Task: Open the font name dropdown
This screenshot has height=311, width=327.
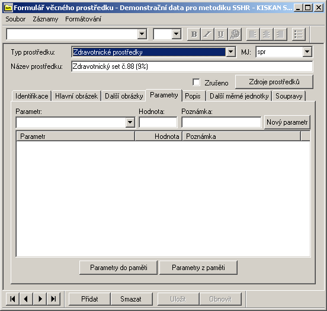Action: (x=142, y=34)
